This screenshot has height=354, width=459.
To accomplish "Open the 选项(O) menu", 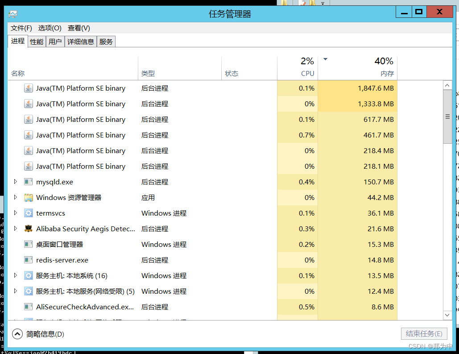I will click(x=50, y=28).
